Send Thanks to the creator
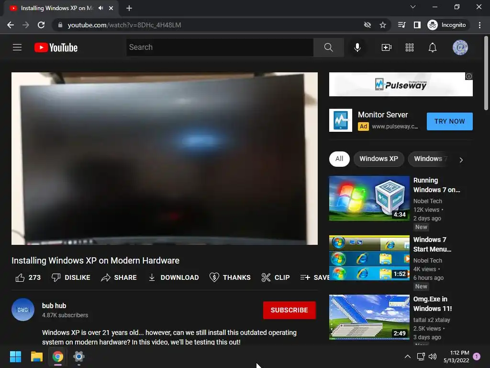The image size is (490, 368). click(x=230, y=277)
